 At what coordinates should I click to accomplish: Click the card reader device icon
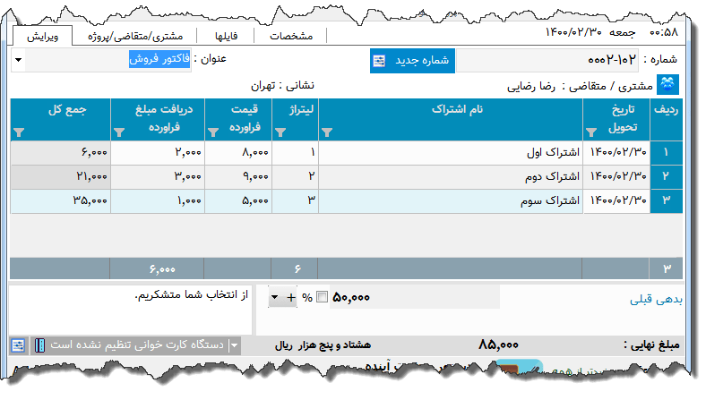coord(39,345)
